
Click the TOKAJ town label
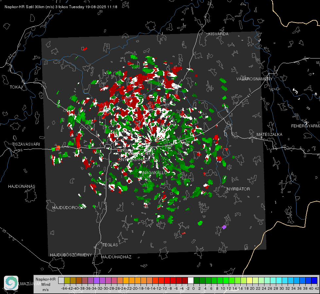16,87
